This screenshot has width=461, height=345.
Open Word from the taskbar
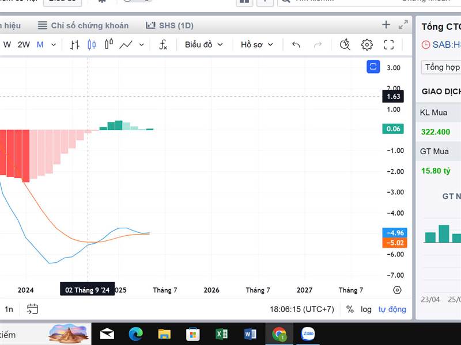point(250,334)
